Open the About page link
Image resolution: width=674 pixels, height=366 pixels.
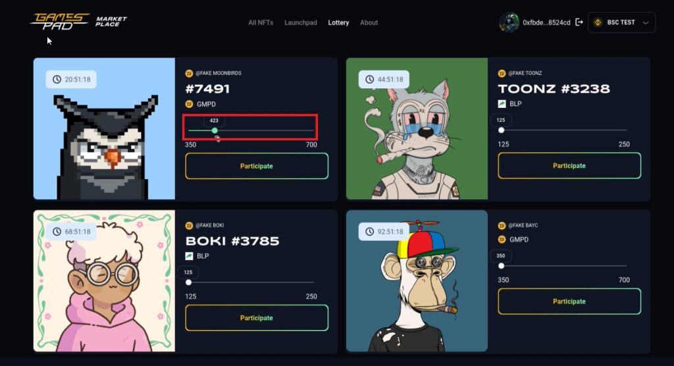tap(369, 22)
